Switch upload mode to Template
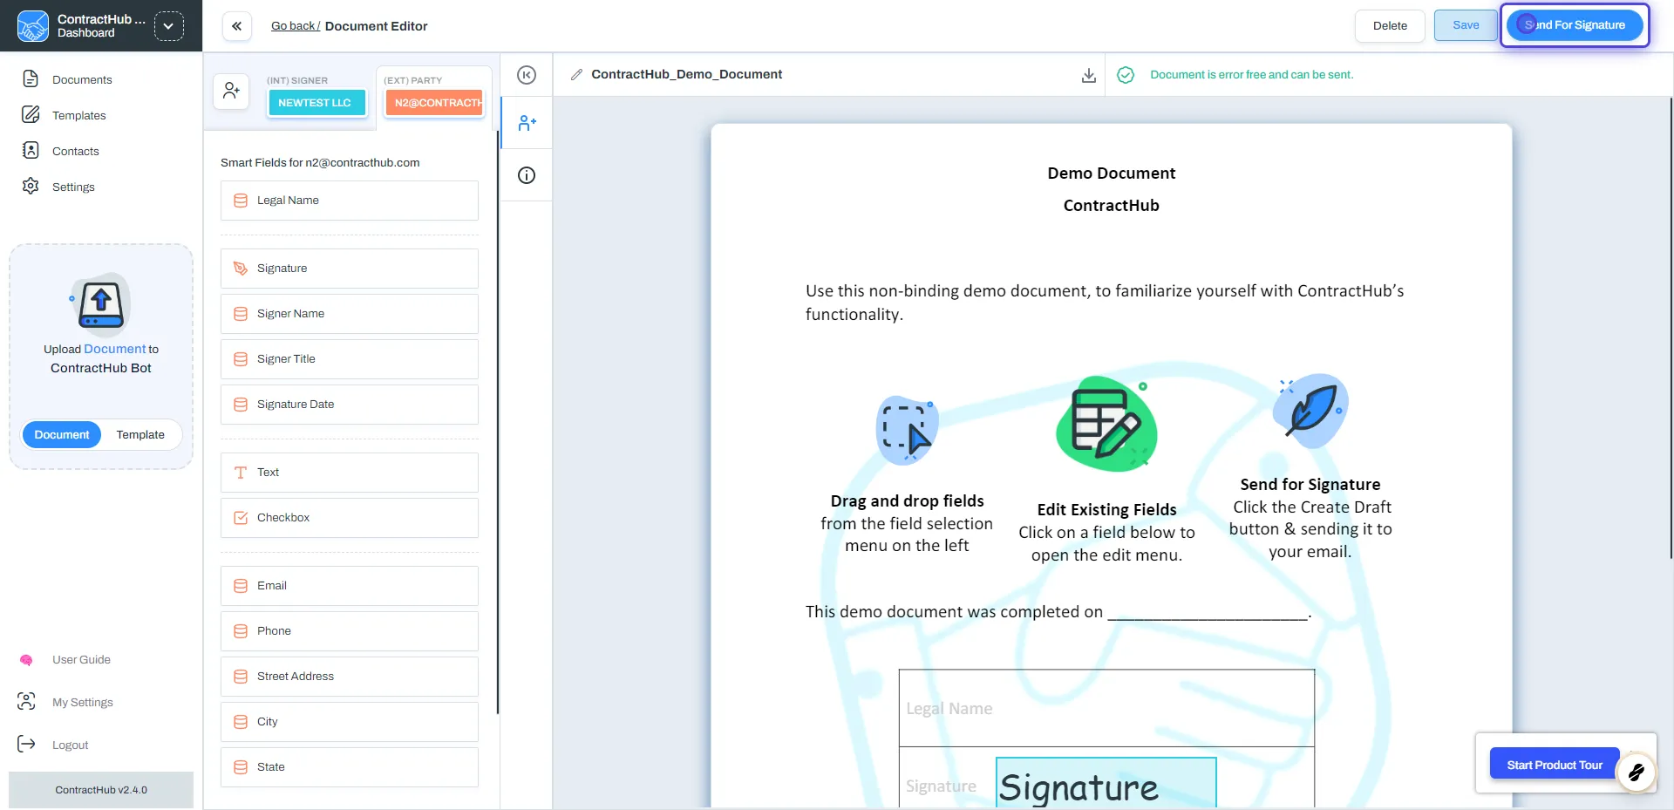 click(x=140, y=434)
